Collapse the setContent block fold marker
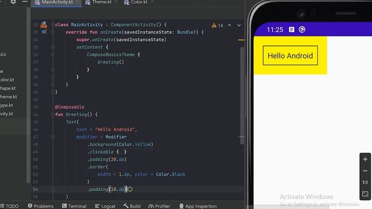372x209 pixels. [x=53, y=47]
